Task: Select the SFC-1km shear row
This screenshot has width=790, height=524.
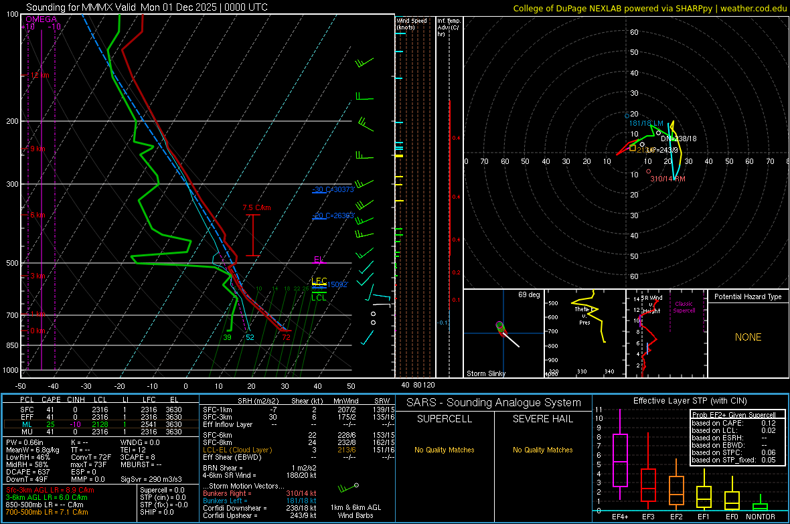Action: pyautogui.click(x=299, y=410)
